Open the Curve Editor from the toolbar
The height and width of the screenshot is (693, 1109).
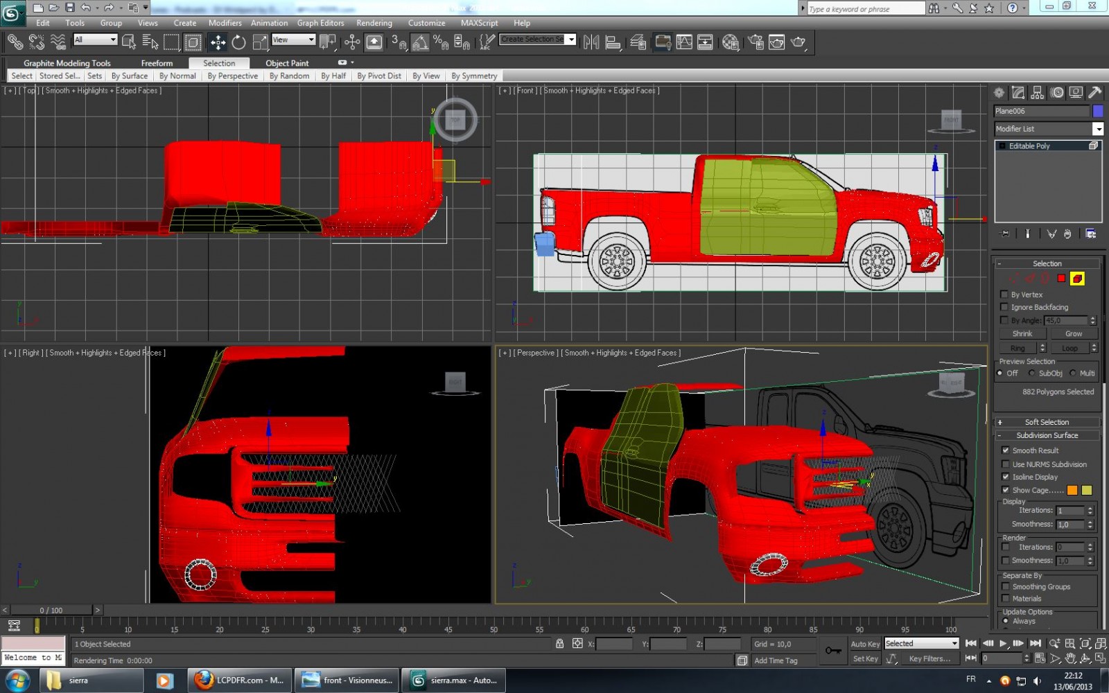[684, 43]
